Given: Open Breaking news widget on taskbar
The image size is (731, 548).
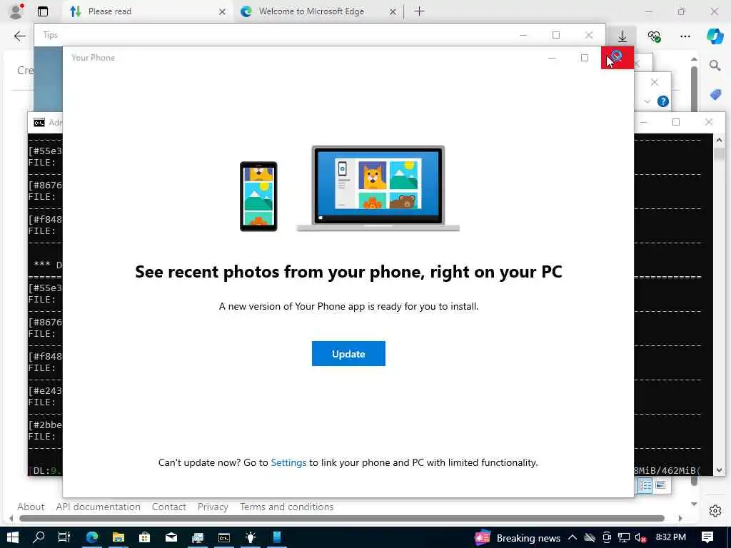Looking at the screenshot, I should [518, 538].
